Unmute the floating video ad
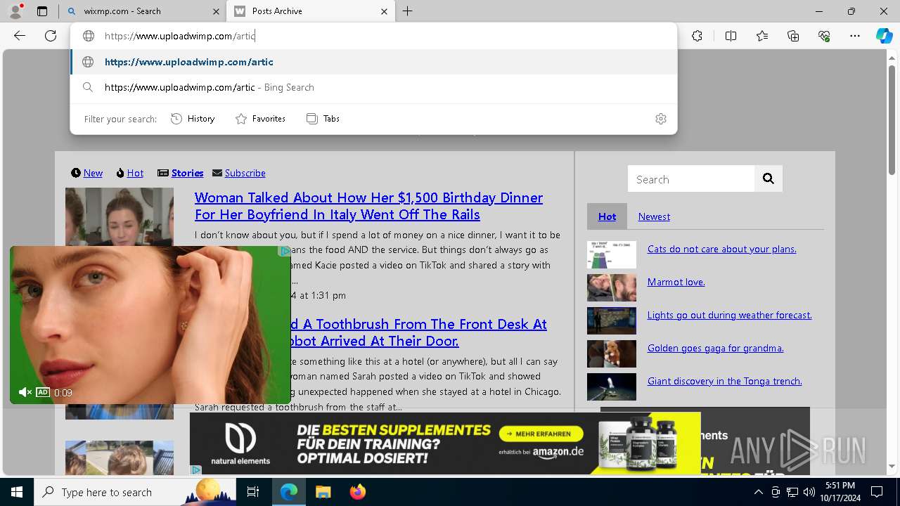This screenshot has height=506, width=900. (25, 392)
